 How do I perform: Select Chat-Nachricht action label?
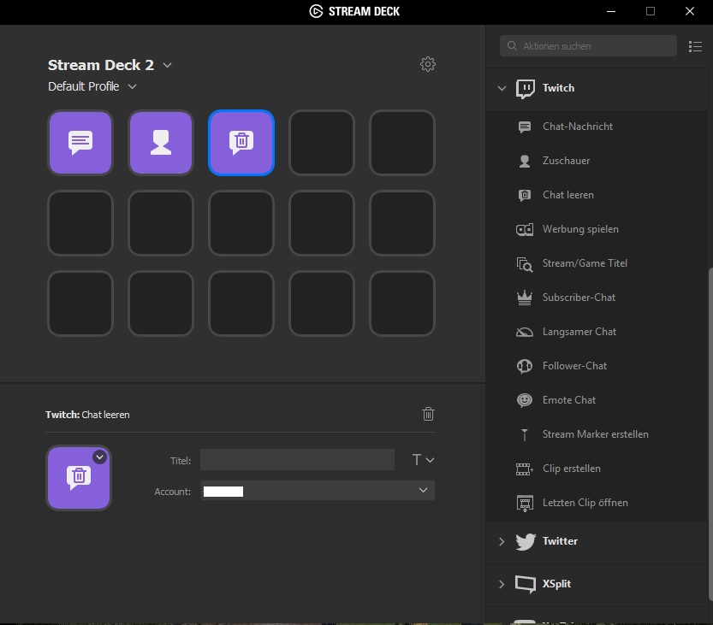tap(578, 127)
